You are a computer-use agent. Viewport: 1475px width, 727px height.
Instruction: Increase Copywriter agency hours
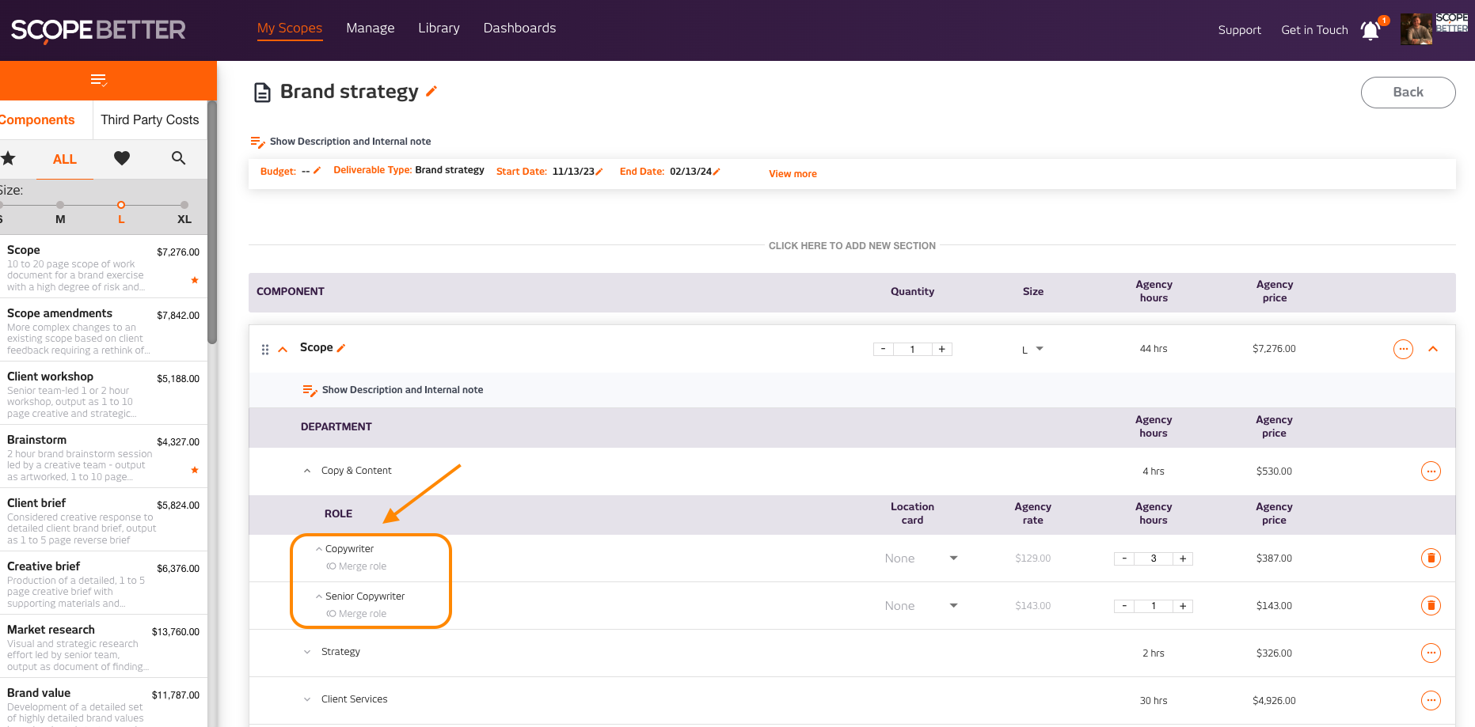click(x=1183, y=559)
